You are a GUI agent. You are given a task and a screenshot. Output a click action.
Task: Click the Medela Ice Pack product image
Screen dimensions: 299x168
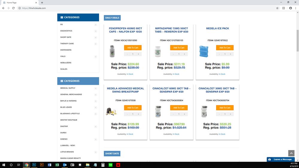point(204,51)
